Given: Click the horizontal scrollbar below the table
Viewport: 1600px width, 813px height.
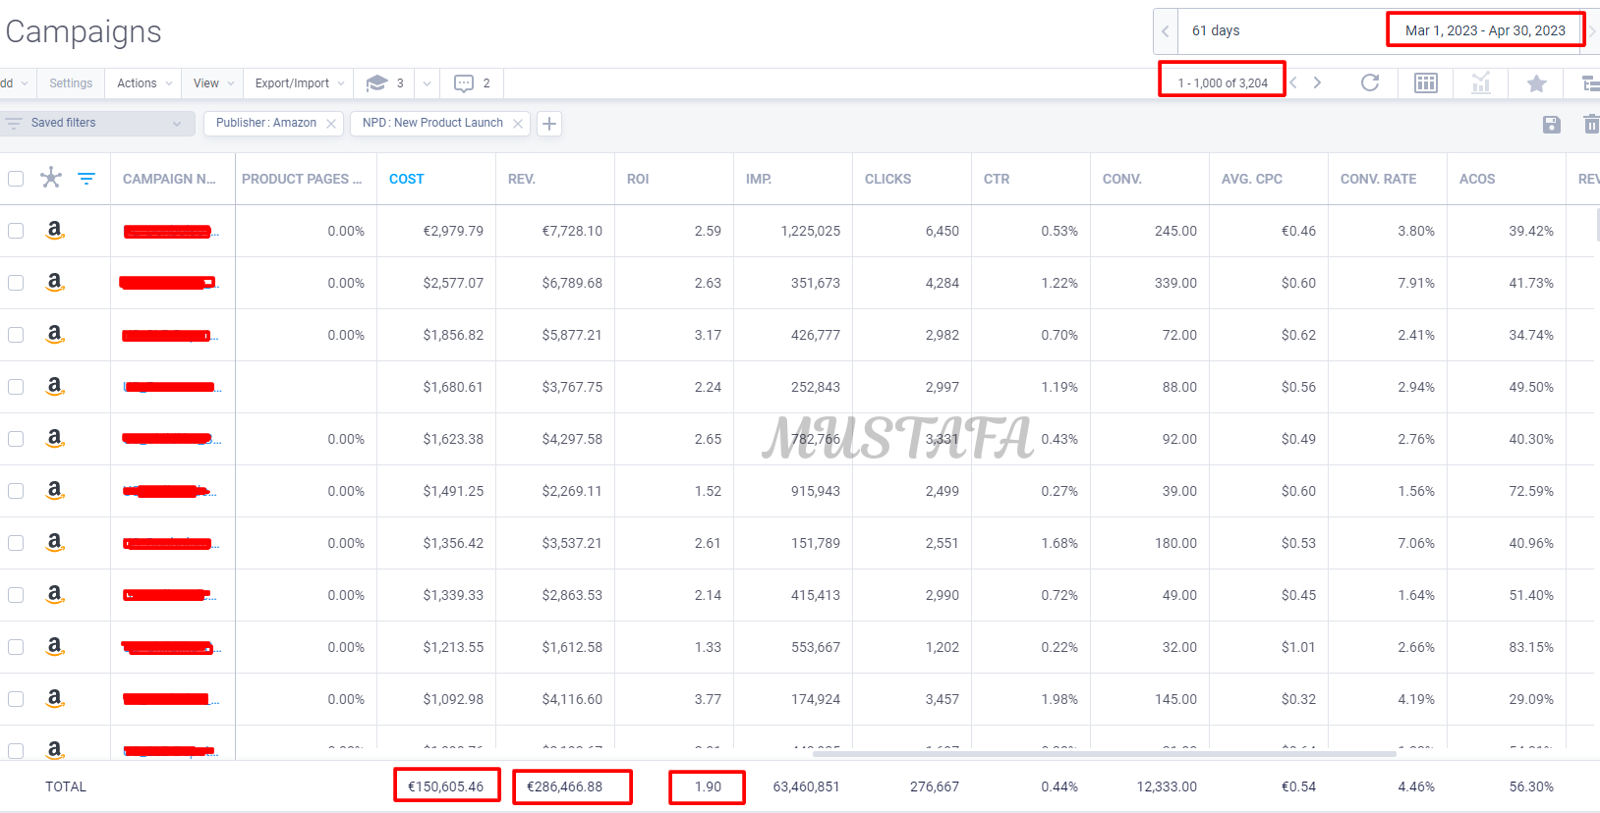Looking at the screenshot, I should [x=1104, y=754].
